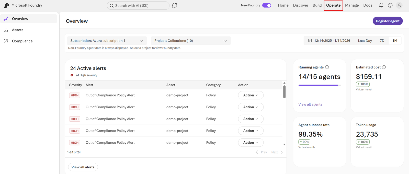
Task: Select Compliance in the sidebar
Action: (29, 41)
